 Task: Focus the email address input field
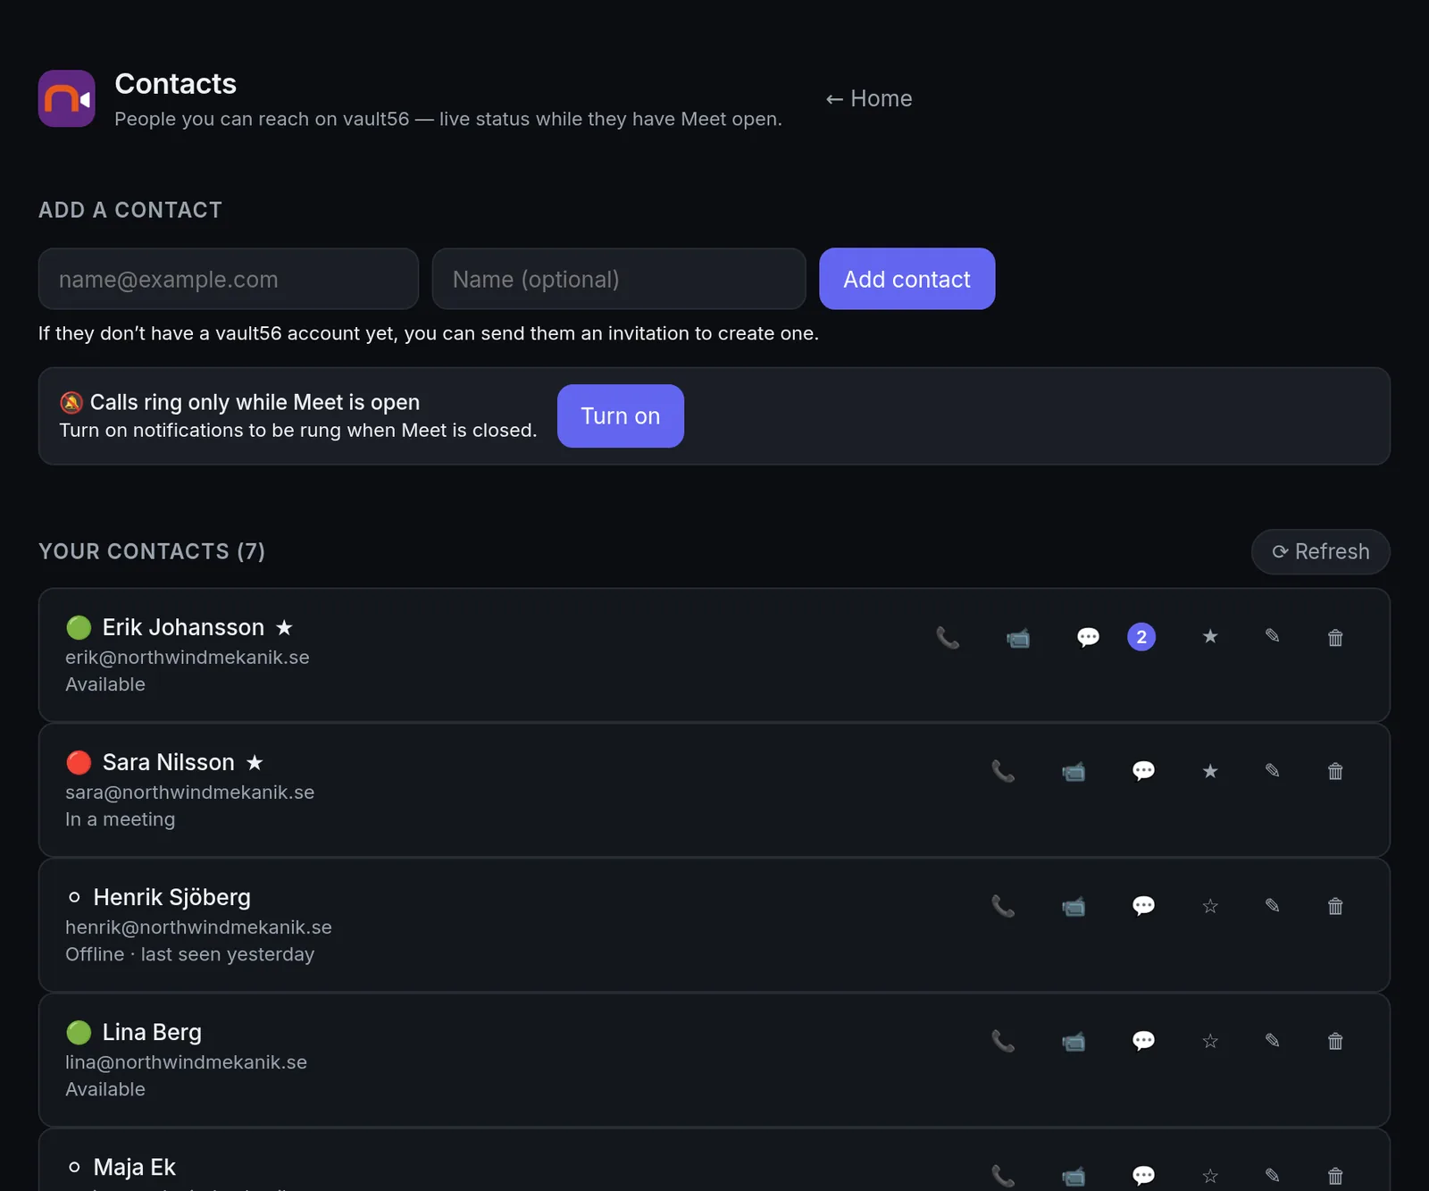pyautogui.click(x=229, y=279)
